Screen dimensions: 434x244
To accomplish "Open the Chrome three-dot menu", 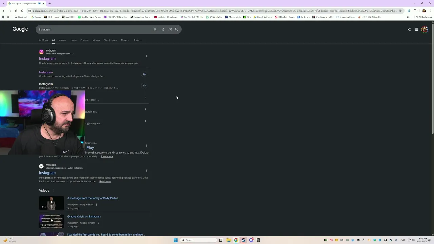I will (x=430, y=11).
